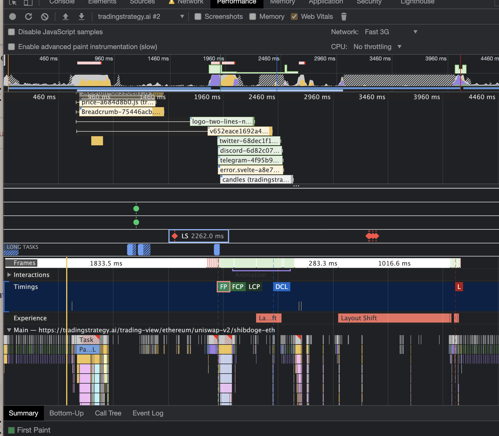Click the three-dot network track resize handle
Screen dimensions: 499x436
coord(296,186)
